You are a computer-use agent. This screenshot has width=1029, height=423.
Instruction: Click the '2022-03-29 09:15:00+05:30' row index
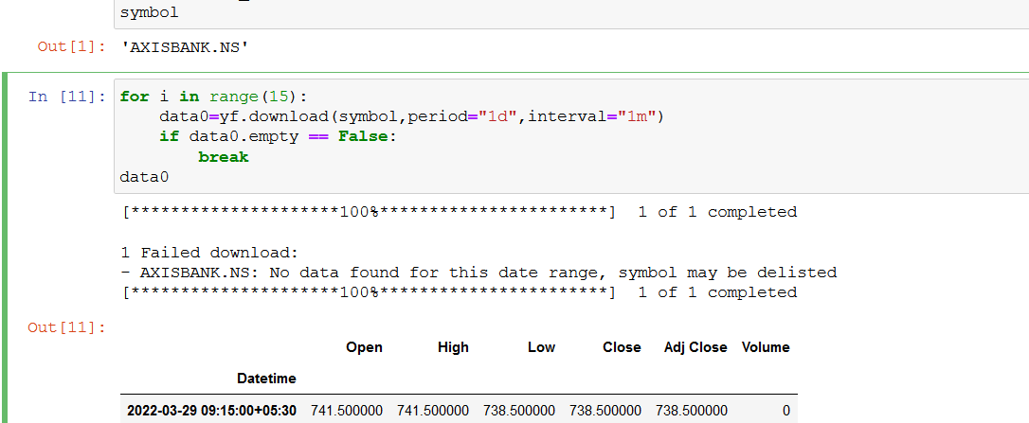tap(211, 412)
